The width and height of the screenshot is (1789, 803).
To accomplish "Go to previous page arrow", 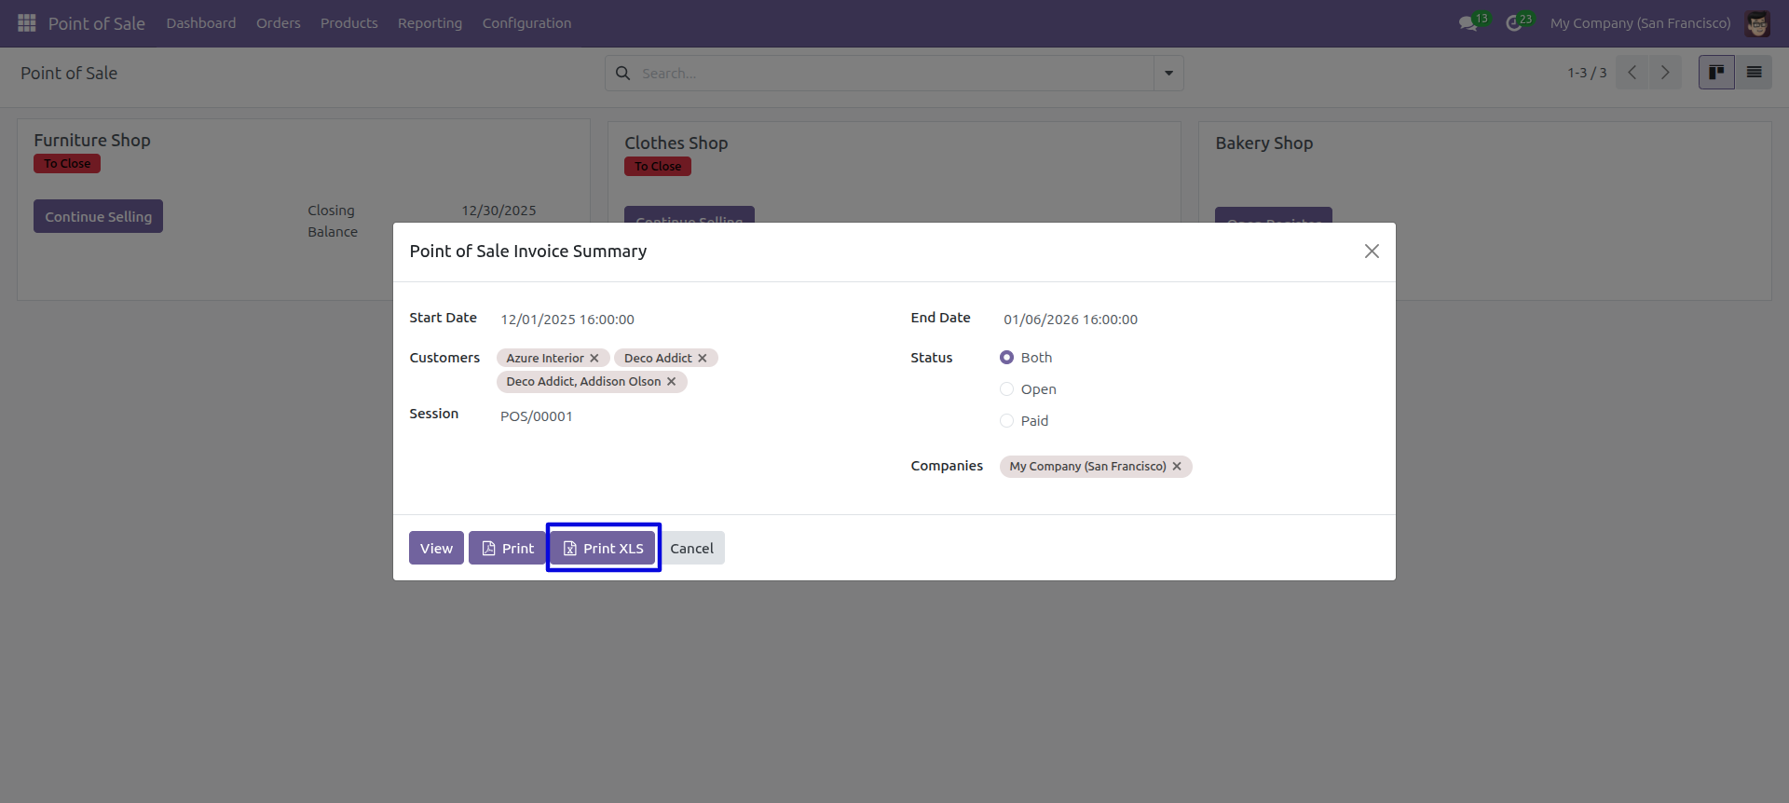I will click(x=1632, y=73).
